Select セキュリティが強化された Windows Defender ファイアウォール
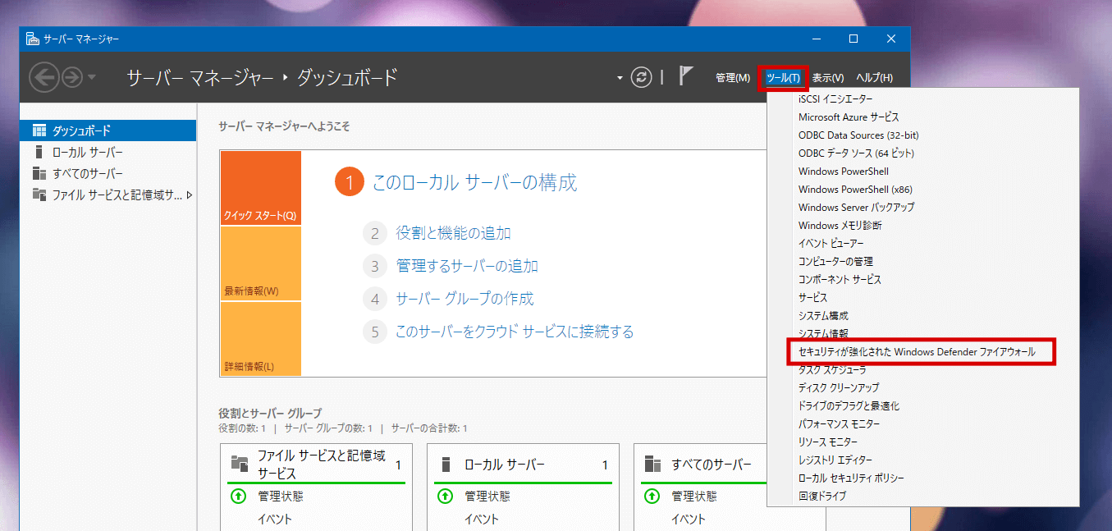 click(x=917, y=352)
